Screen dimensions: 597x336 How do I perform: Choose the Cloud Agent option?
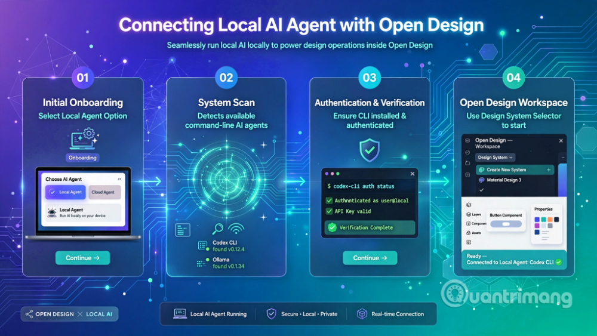pyautogui.click(x=104, y=192)
